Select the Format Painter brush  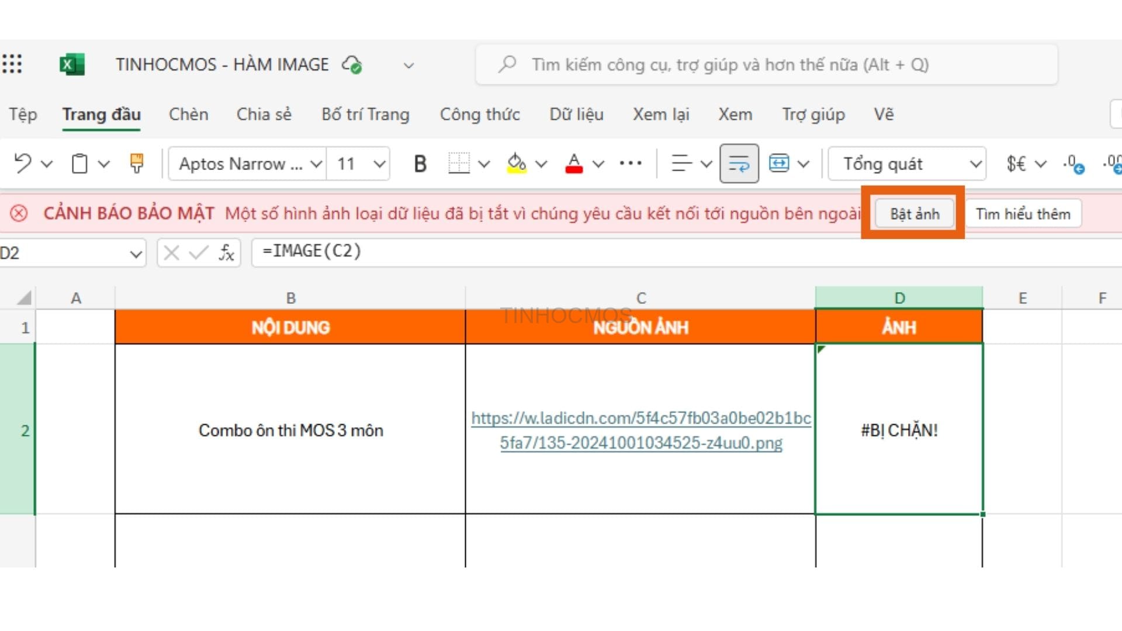(137, 163)
